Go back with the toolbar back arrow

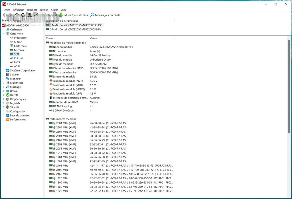(x=5, y=15)
